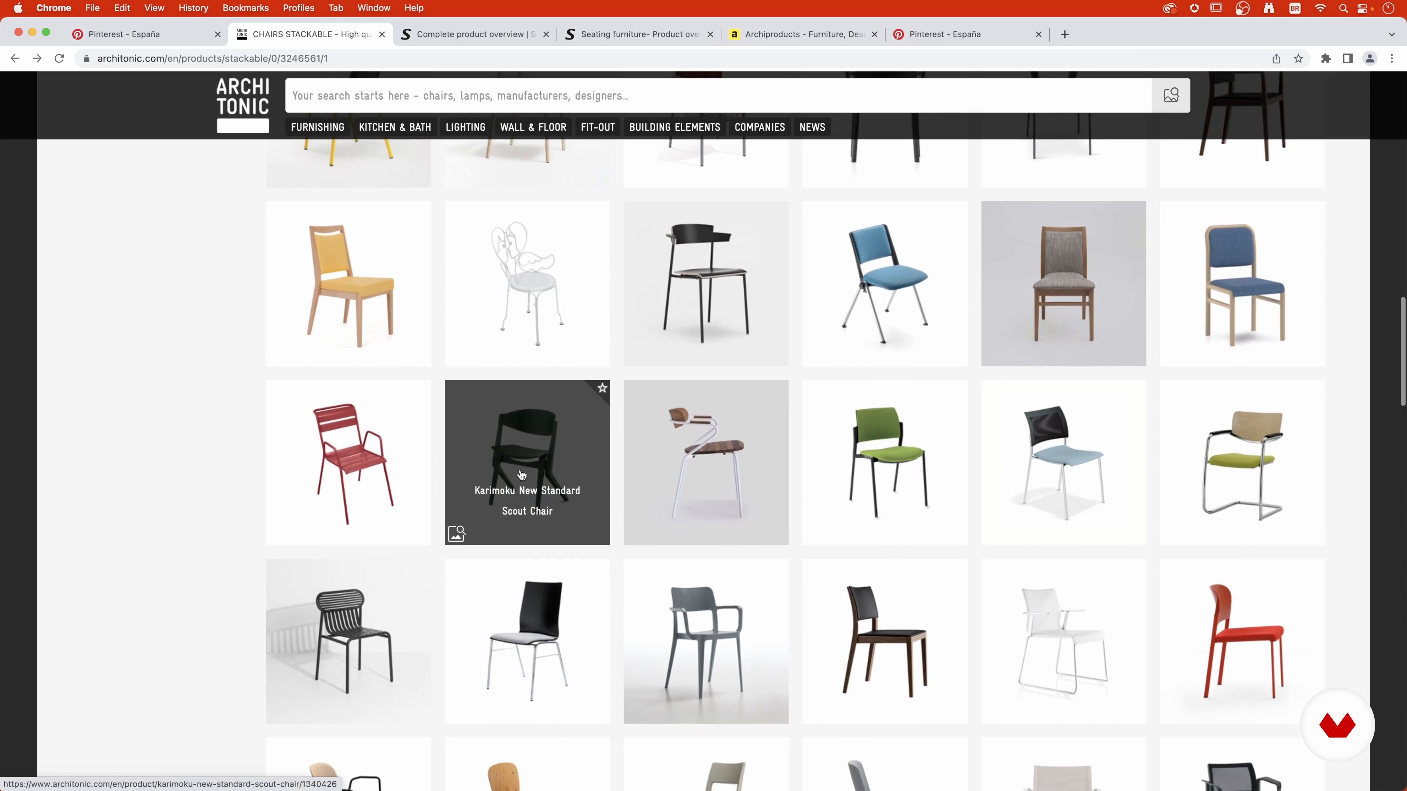Expand the tab search dropdown arrow
Screen dimensions: 1407x791
tap(1392, 34)
